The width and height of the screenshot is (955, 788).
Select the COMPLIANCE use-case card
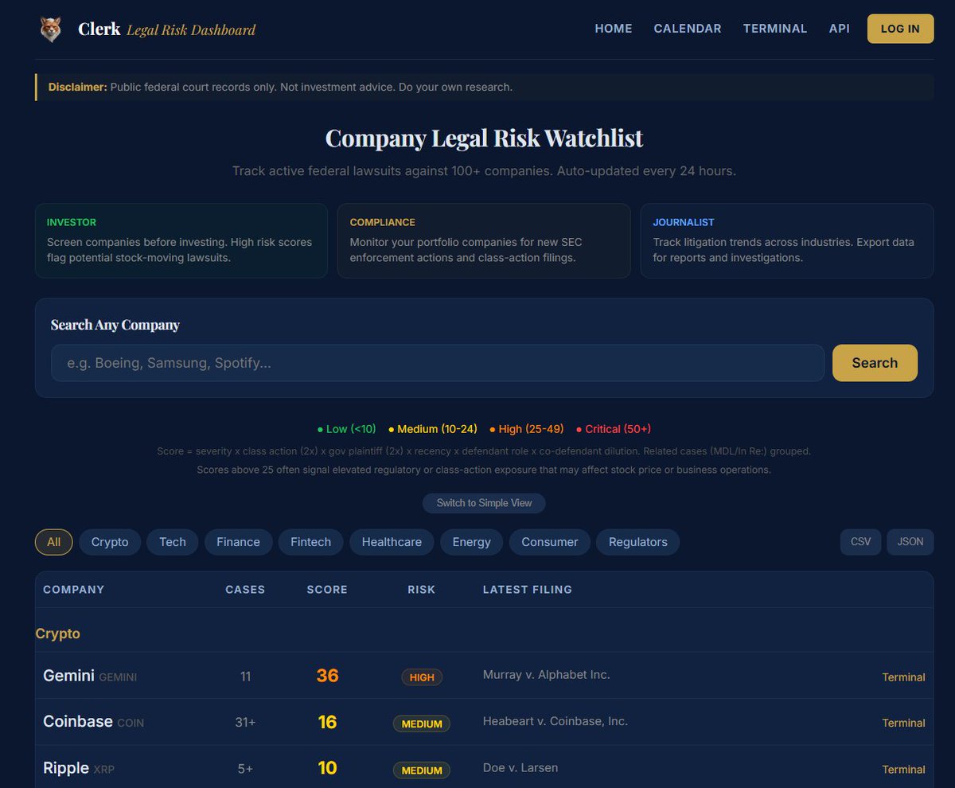click(x=484, y=240)
